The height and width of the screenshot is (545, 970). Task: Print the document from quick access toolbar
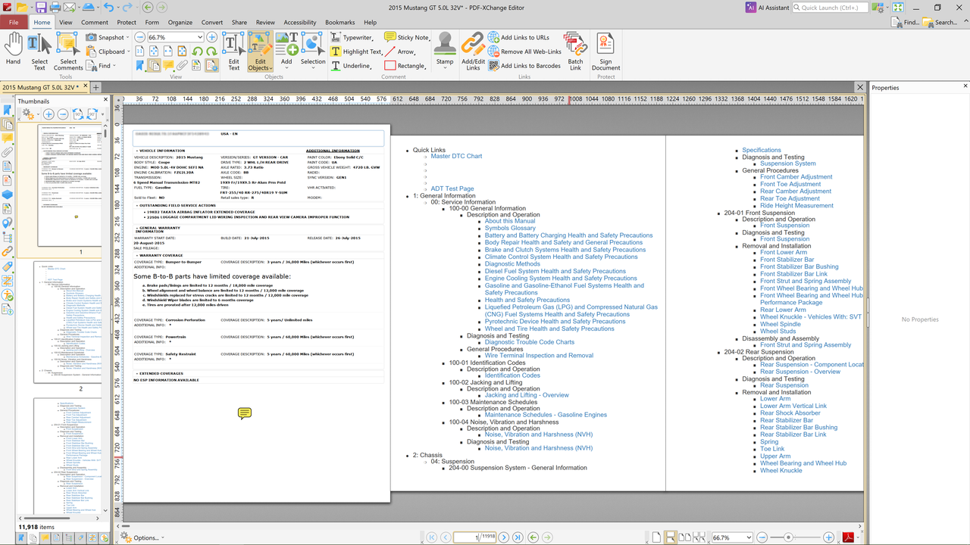tap(55, 8)
